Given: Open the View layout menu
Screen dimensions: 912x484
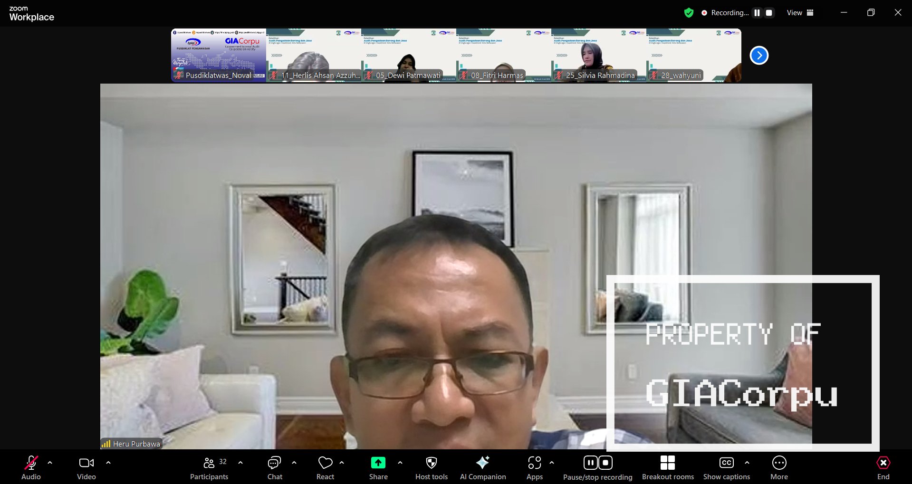Looking at the screenshot, I should pyautogui.click(x=800, y=13).
